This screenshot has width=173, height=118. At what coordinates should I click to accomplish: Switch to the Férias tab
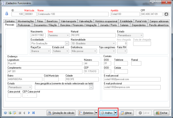click(x=40, y=21)
